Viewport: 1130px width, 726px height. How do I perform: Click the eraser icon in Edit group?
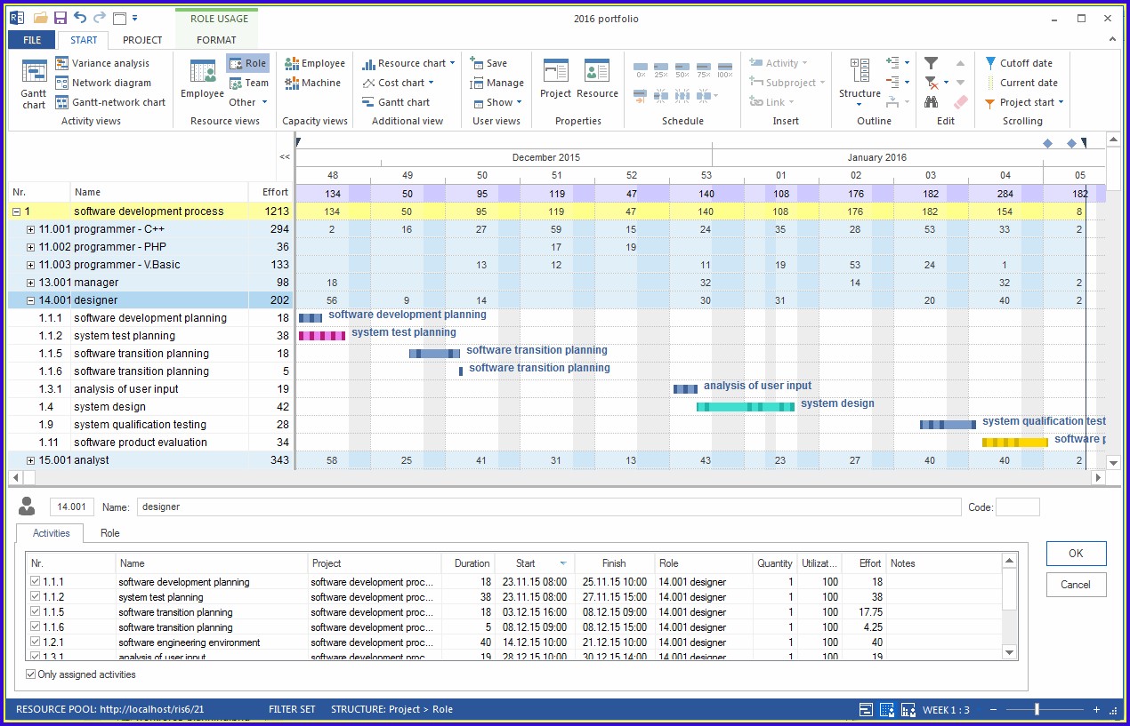(x=960, y=102)
